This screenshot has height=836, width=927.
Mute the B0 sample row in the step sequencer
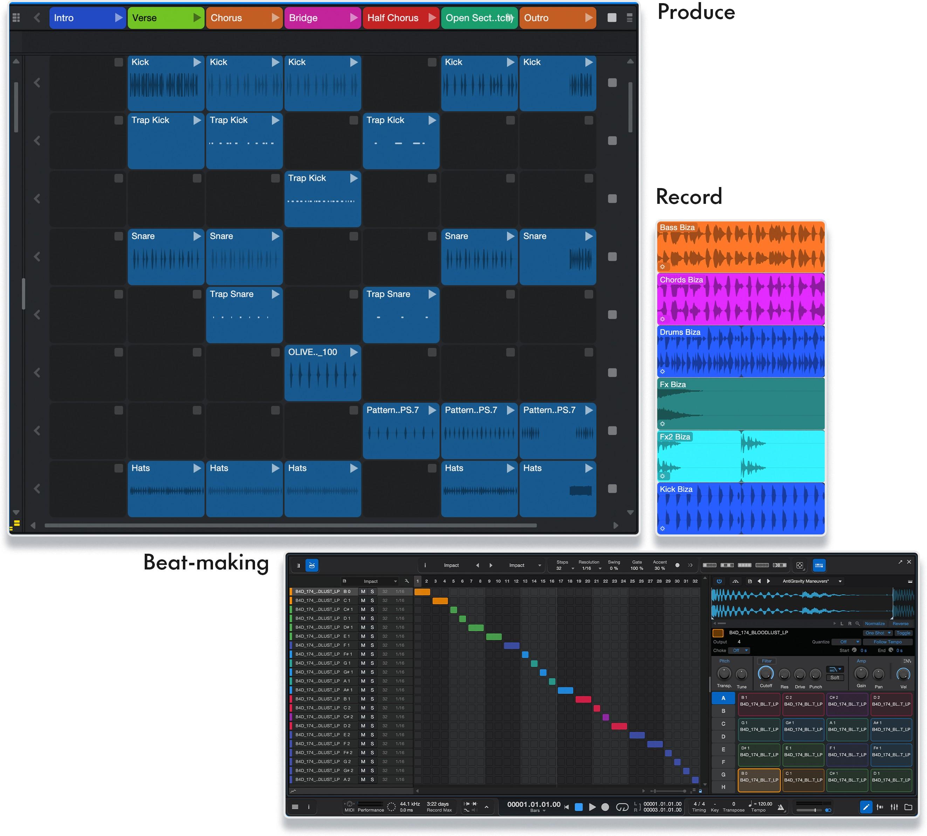coord(363,592)
